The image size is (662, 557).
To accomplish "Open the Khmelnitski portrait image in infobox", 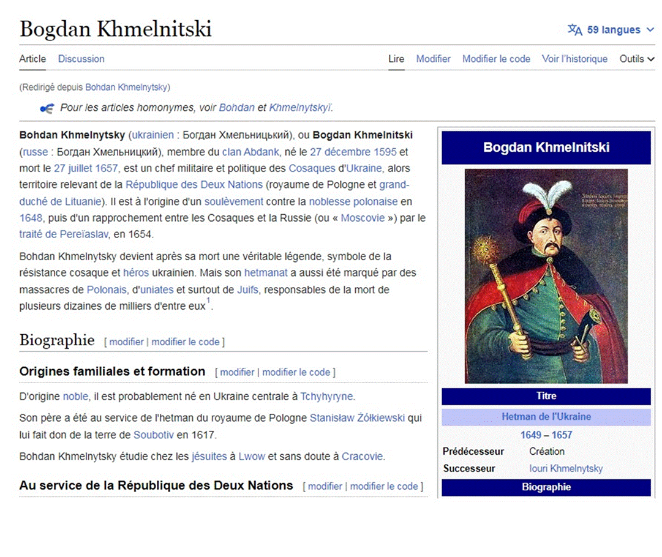I will pyautogui.click(x=546, y=277).
